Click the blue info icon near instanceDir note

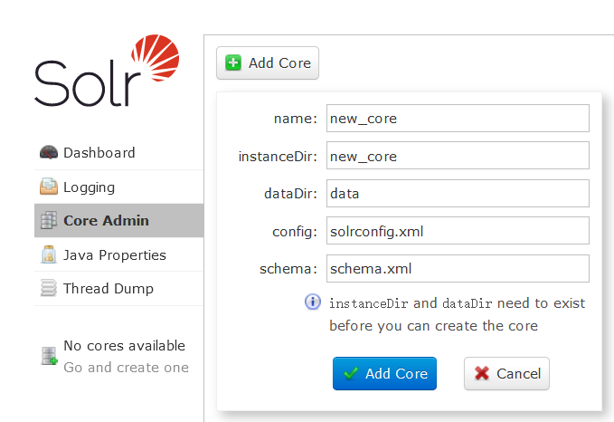coord(313,302)
